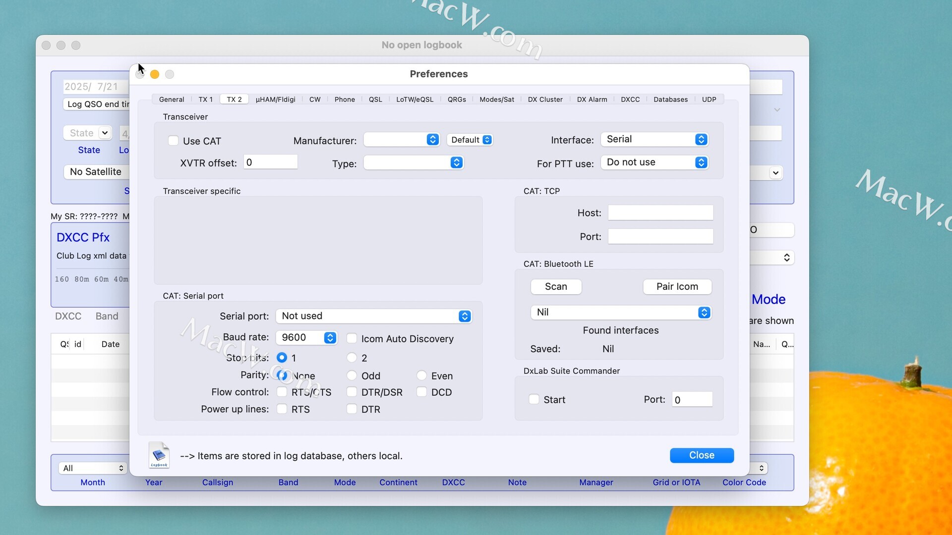952x535 pixels.
Task: Click the Bluetooth Scan button
Action: (x=556, y=286)
